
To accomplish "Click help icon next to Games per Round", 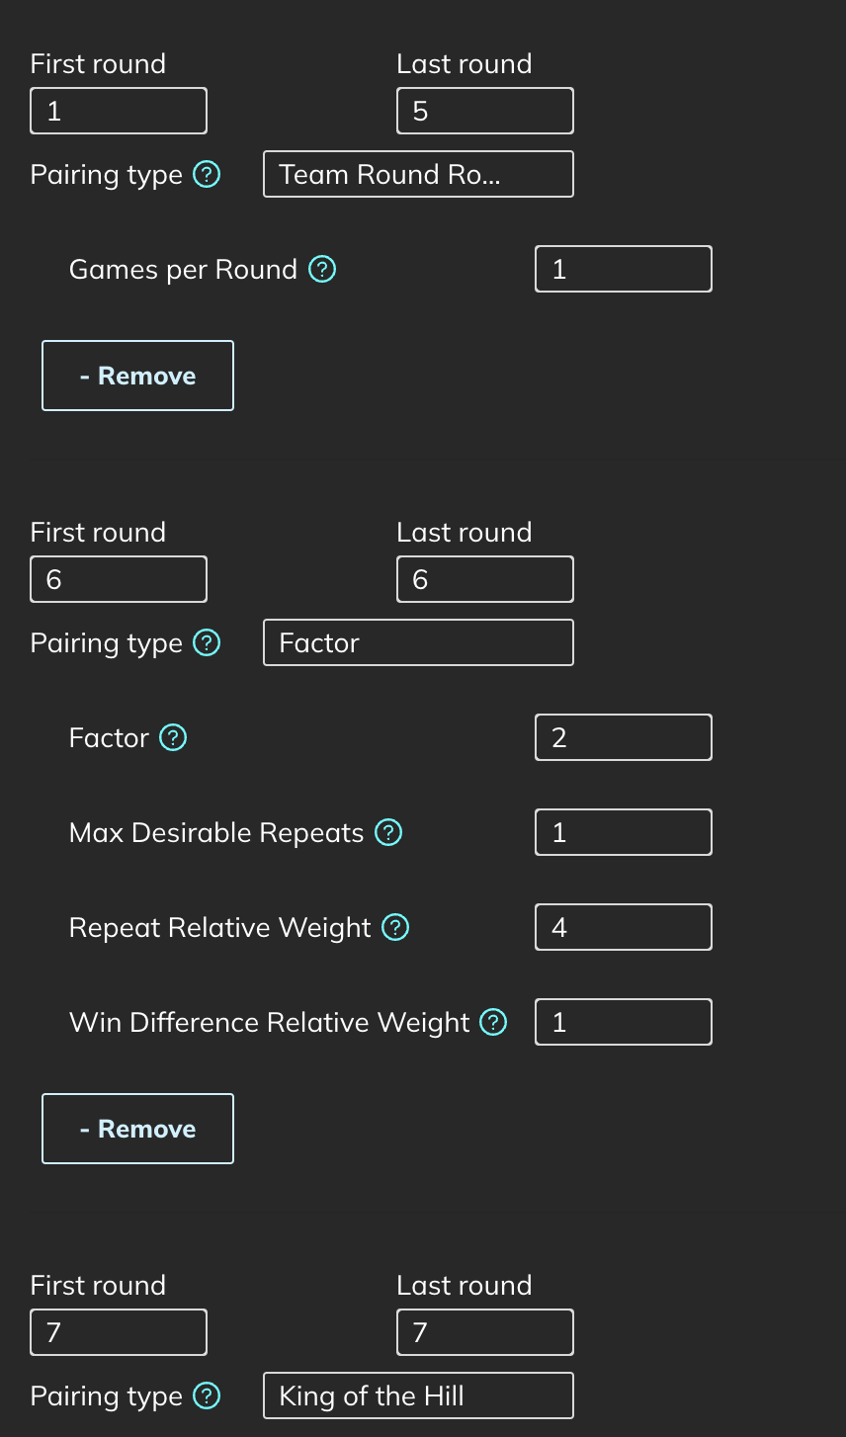I will point(322,270).
